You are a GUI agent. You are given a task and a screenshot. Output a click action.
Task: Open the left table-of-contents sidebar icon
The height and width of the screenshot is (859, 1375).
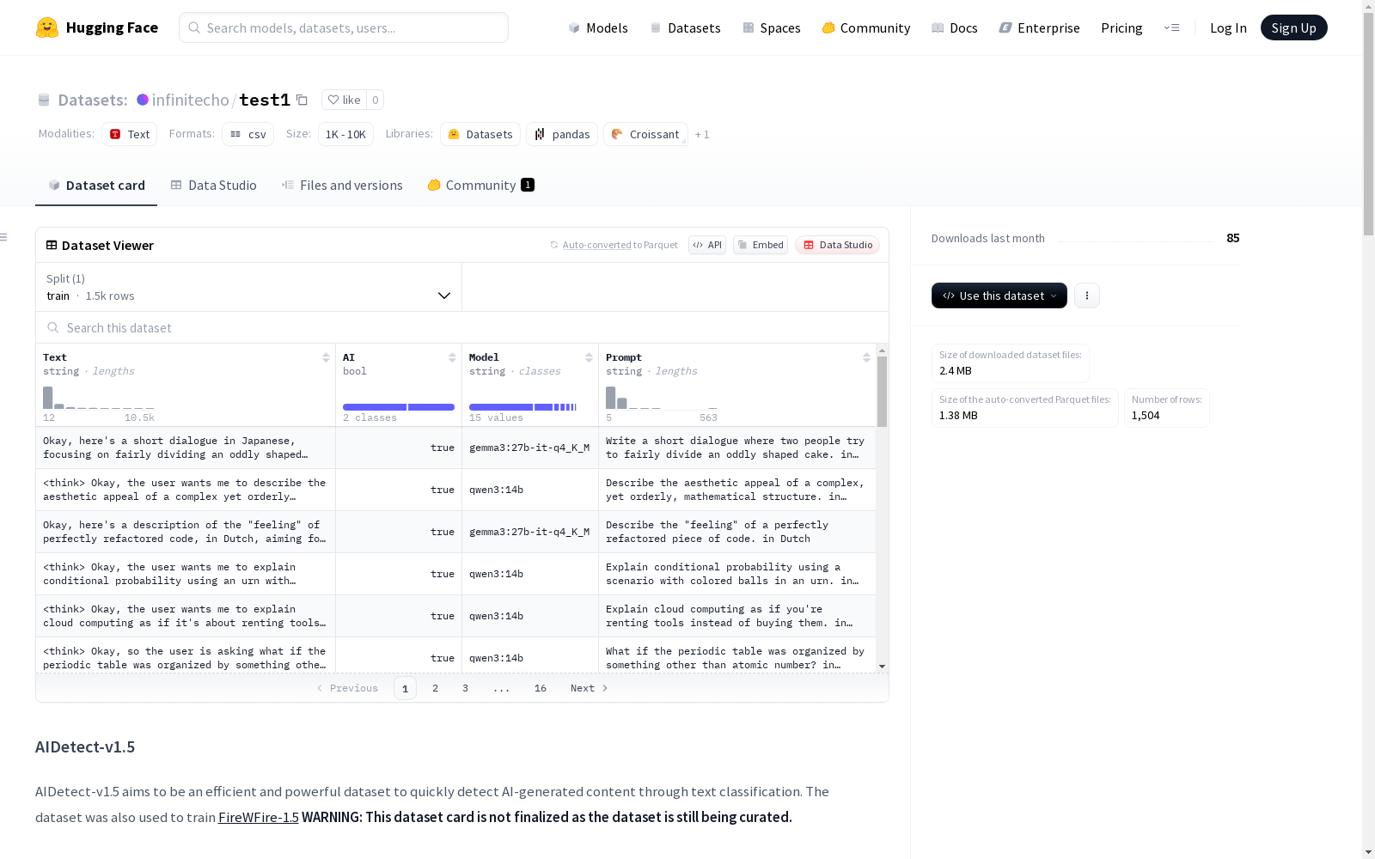(3, 237)
